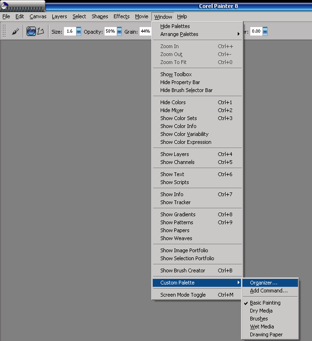Enable the Brushes custom palette
The height and width of the screenshot is (341, 312).
(270, 319)
